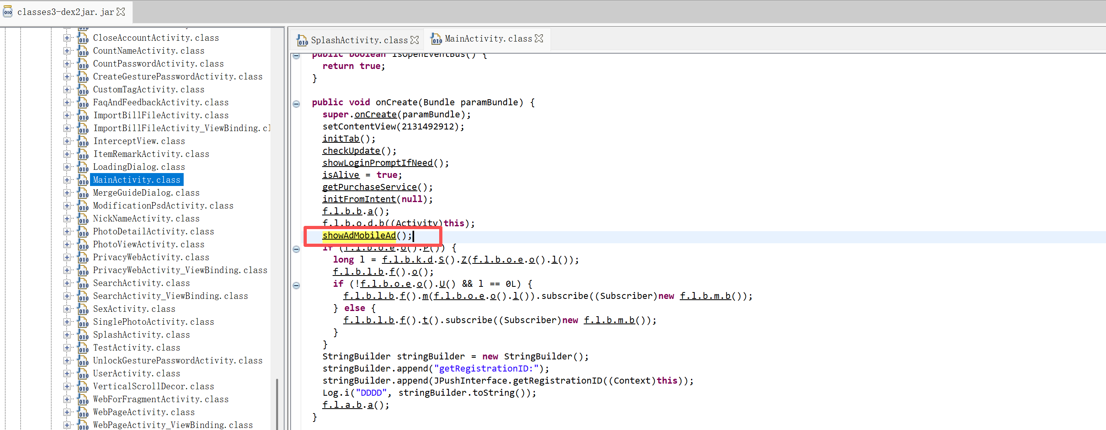
Task: Click the package tree vertical scrollbar
Action: point(277,403)
